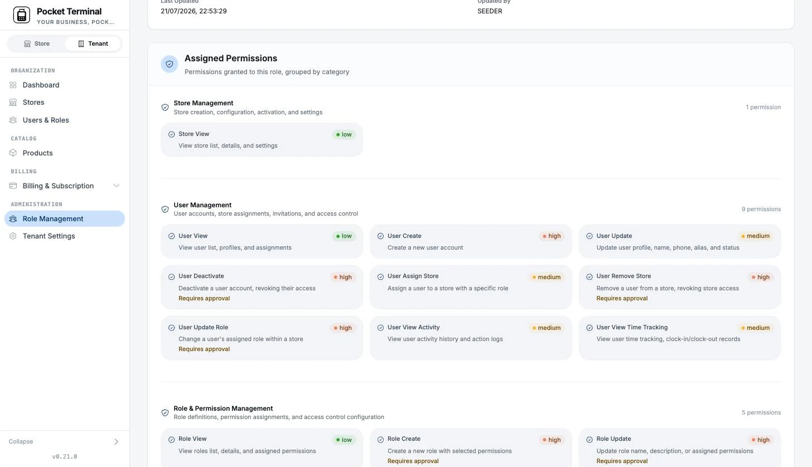The width and height of the screenshot is (812, 467).
Task: Click the check icon on User View Activity
Action: [381, 328]
